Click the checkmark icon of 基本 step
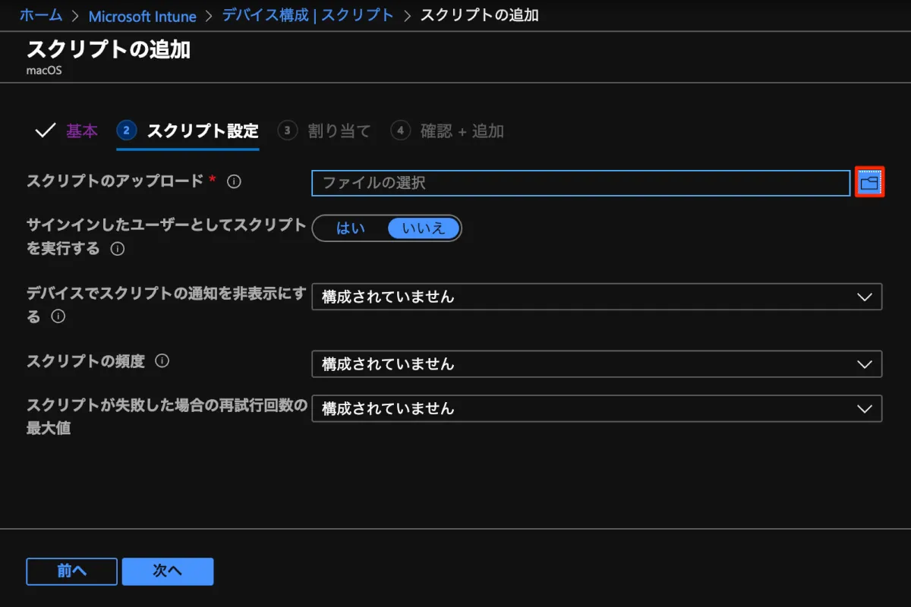The image size is (911, 607). click(46, 131)
